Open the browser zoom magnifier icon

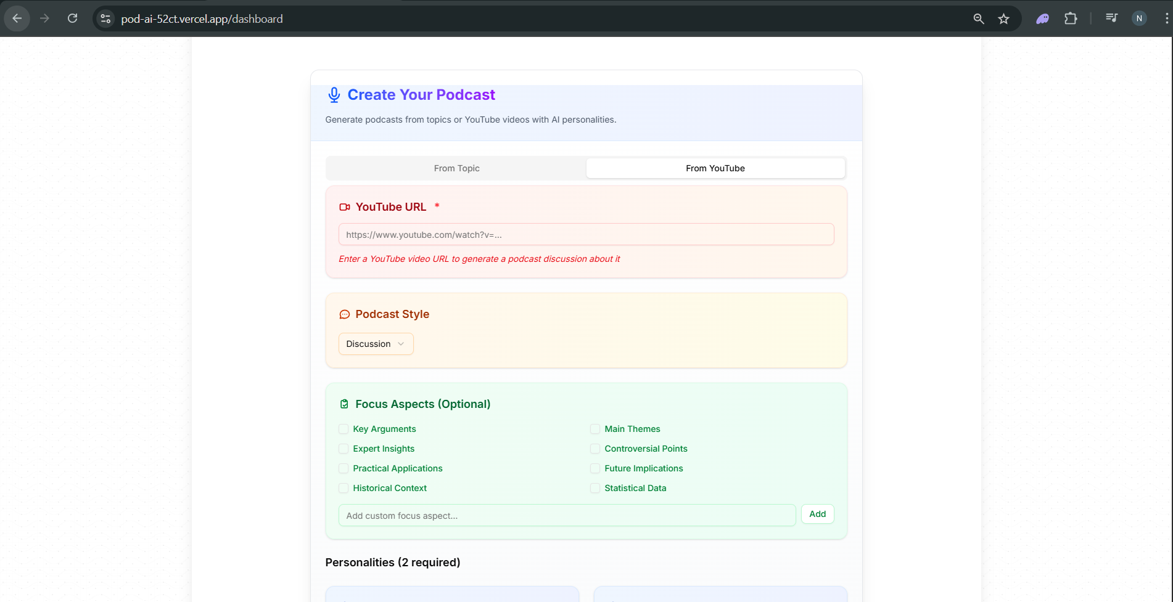click(x=979, y=19)
